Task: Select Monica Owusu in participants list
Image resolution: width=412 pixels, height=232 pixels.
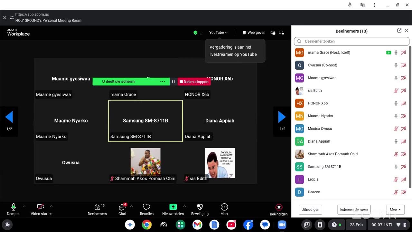Action: coord(350,129)
